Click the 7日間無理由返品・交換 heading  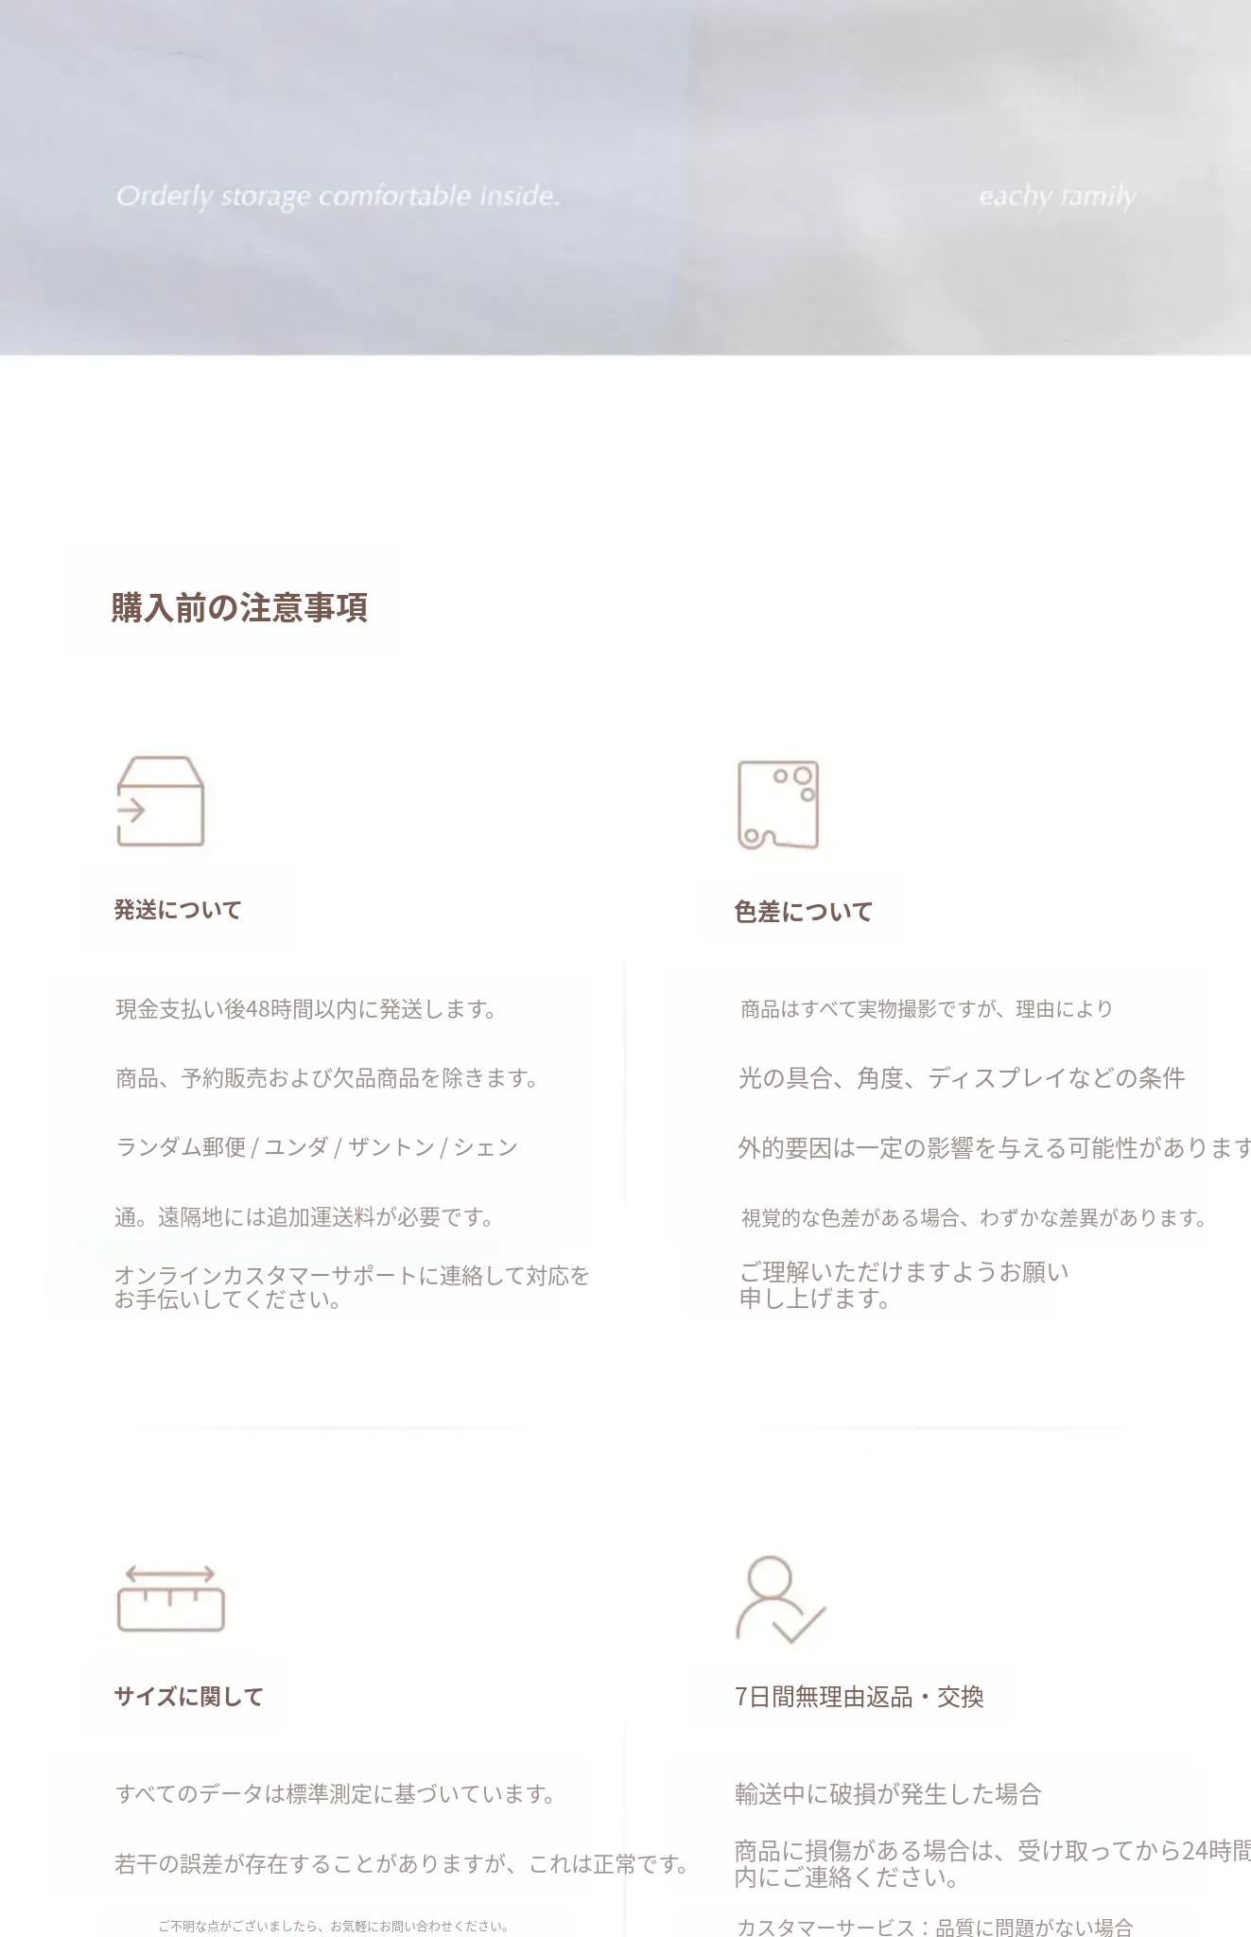pyautogui.click(x=859, y=1697)
